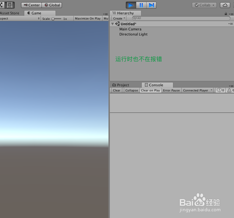Toggle Maximize On Play
The image size is (234, 218).
pos(88,19)
